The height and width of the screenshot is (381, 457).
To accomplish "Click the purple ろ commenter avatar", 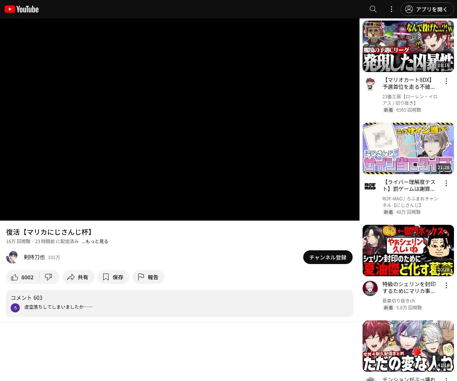I will (15, 307).
